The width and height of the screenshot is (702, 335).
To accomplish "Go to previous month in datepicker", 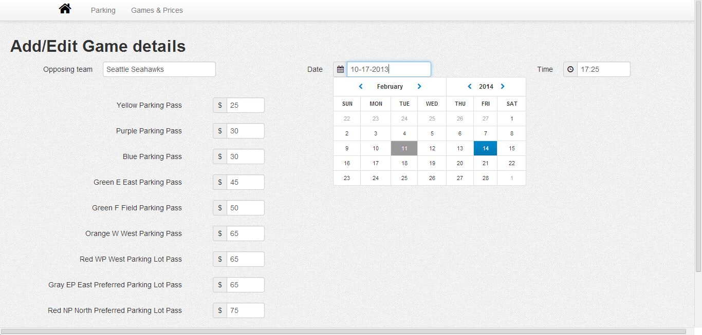I will pos(361,86).
